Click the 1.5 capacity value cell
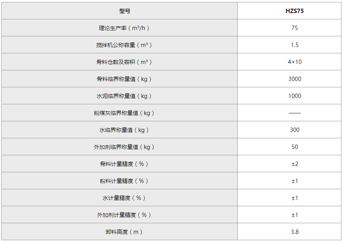Screen dimensions: 343x241 294,45
